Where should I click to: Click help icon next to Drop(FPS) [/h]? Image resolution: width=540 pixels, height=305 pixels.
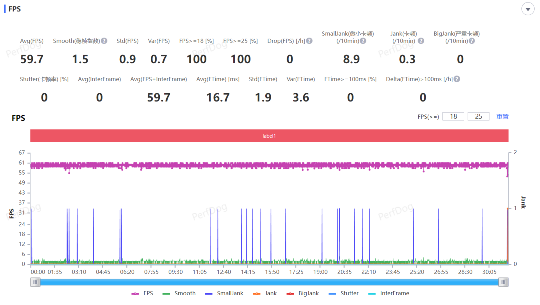click(309, 41)
